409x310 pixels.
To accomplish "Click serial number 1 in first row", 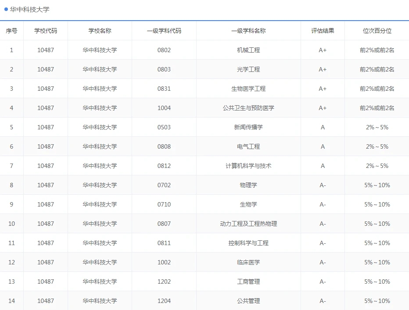I will [x=11, y=50].
